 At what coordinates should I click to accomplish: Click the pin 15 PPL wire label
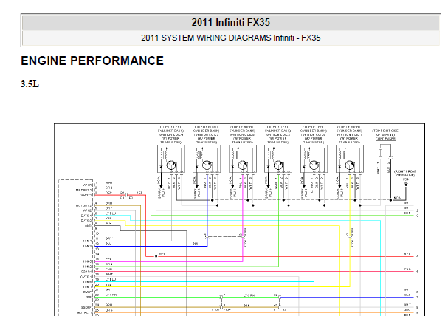click(108, 259)
